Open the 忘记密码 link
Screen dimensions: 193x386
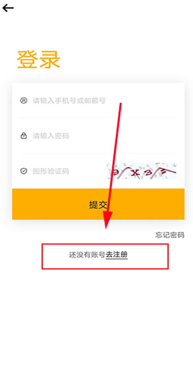(170, 235)
